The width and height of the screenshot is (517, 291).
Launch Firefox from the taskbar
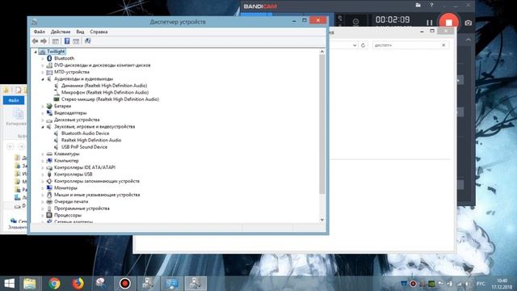point(78,284)
